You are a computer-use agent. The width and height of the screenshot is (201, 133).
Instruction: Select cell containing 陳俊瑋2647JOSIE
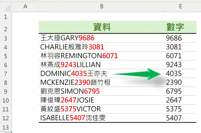(x=102, y=100)
